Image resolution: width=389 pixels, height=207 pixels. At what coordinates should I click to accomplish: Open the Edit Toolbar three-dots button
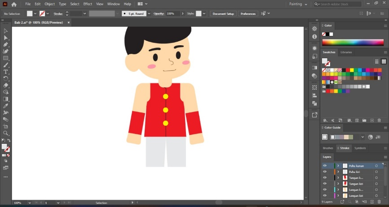pos(5,177)
